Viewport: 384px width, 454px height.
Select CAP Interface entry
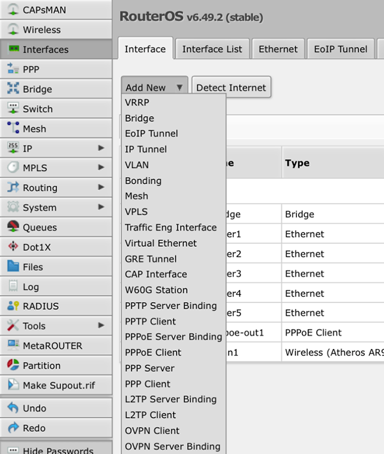click(x=173, y=274)
